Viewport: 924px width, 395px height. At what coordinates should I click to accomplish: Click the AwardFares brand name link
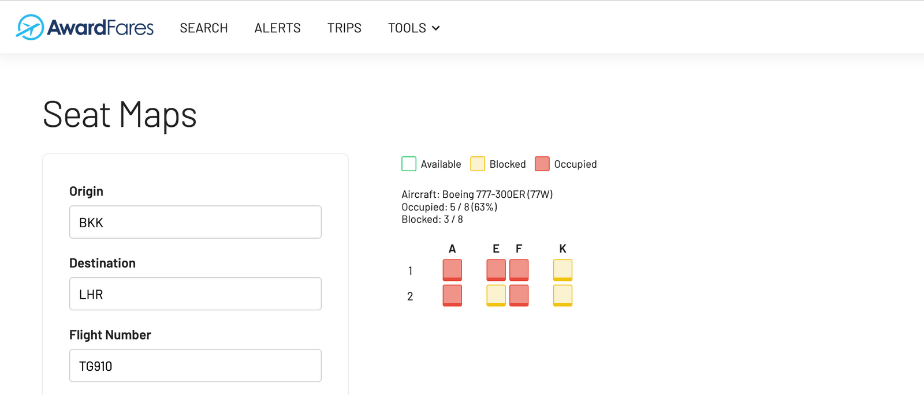100,27
